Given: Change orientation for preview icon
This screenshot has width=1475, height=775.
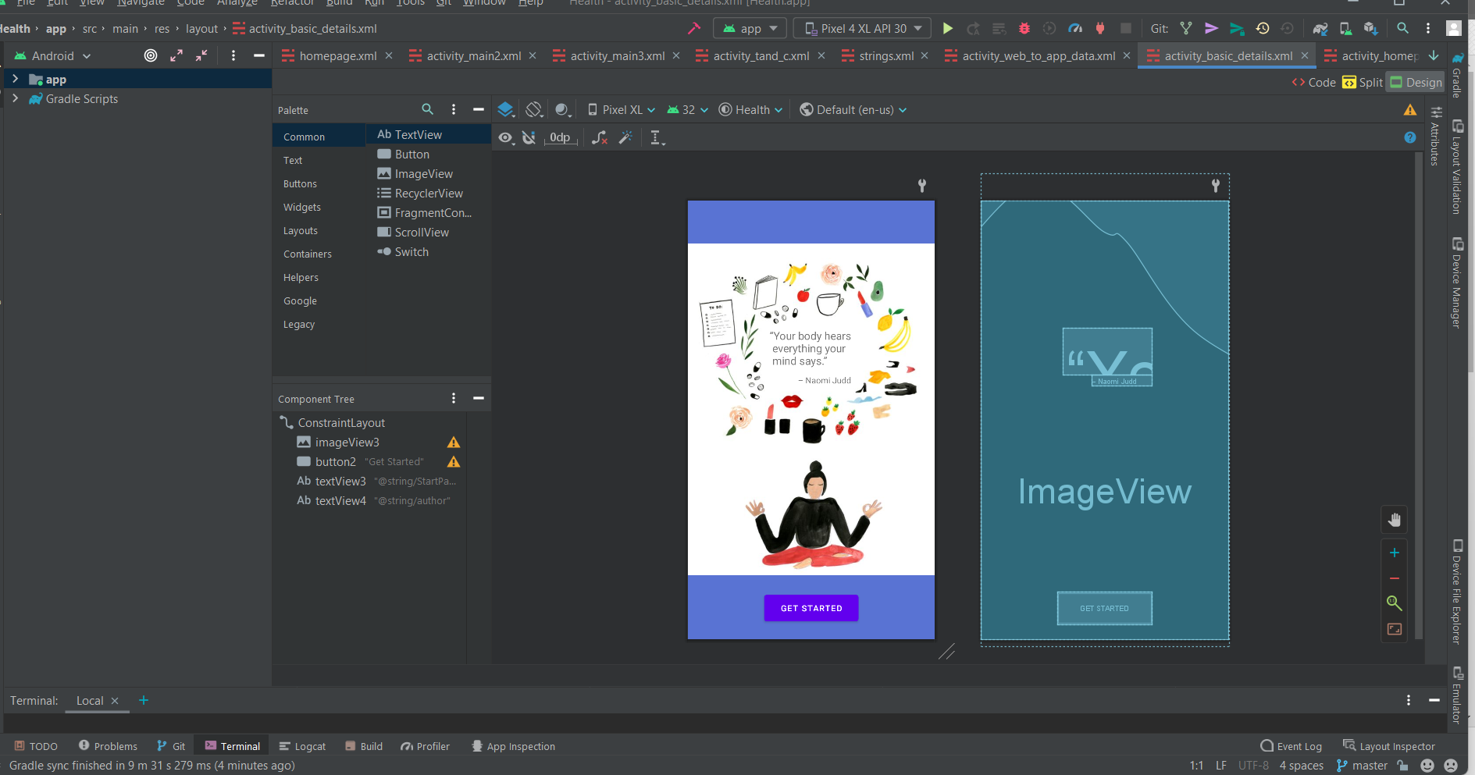Looking at the screenshot, I should click(x=534, y=110).
